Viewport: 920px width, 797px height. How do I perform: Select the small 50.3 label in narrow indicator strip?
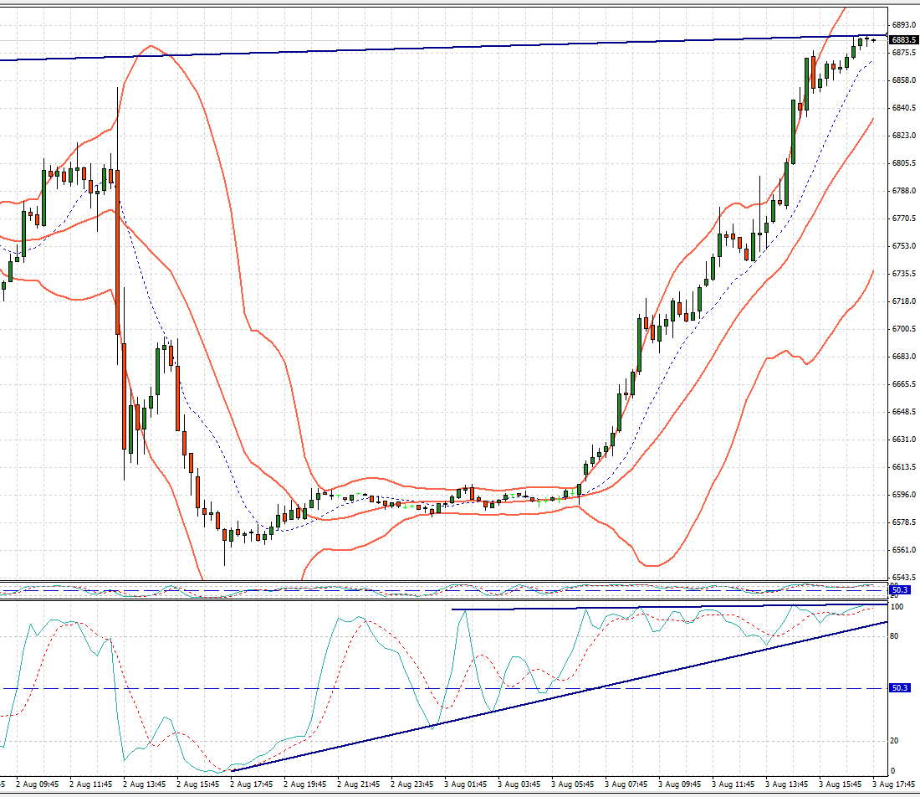[x=900, y=590]
